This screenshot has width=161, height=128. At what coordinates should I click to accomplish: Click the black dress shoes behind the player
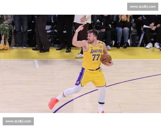[41, 50]
